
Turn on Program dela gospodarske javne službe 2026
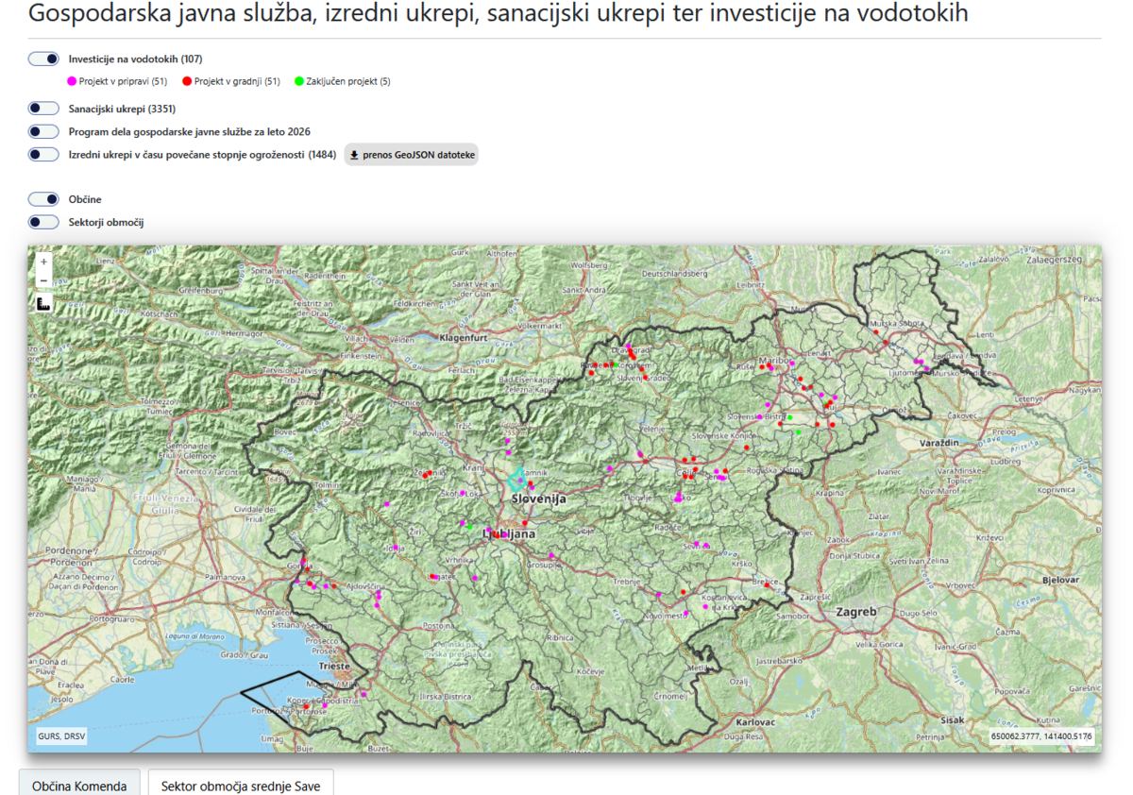(43, 131)
